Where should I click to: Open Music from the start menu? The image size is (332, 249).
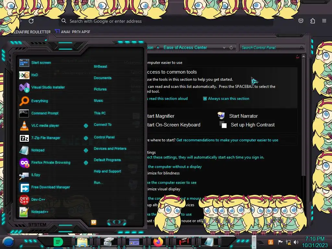pos(99,101)
